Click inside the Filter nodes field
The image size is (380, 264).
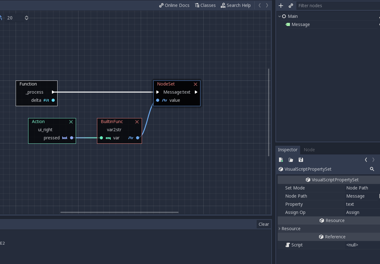338,5
